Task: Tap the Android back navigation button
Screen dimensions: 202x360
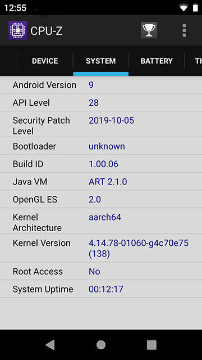Action: [x=50, y=345]
